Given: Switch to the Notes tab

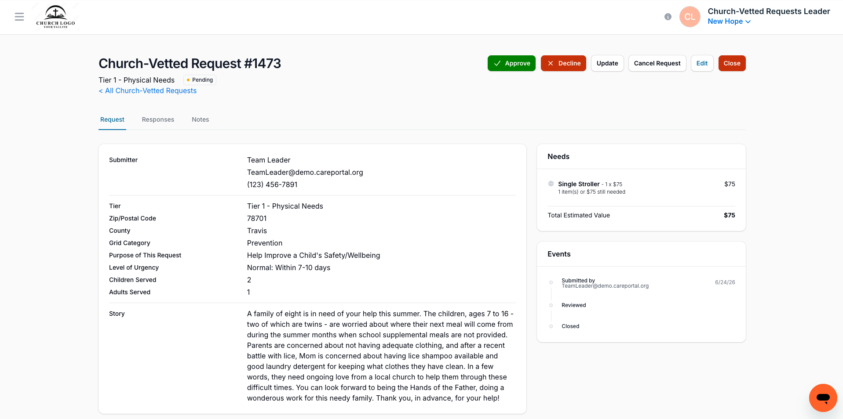Looking at the screenshot, I should tap(200, 119).
